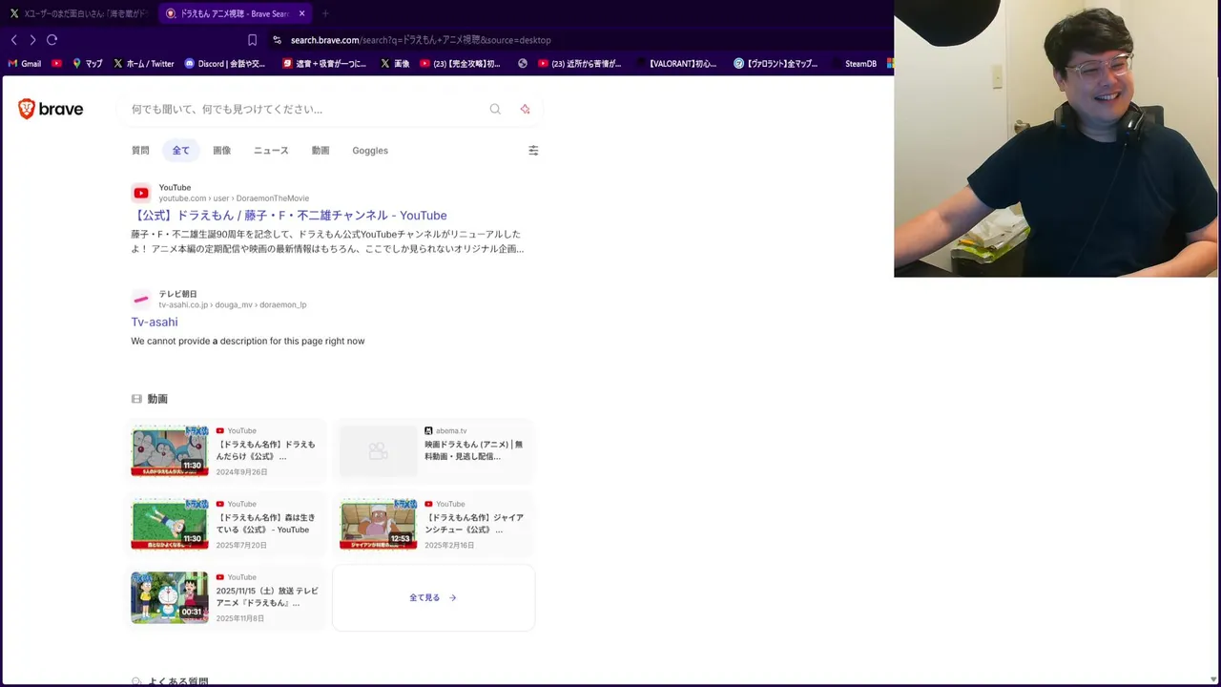Open site settings icon in address bar

(x=277, y=40)
